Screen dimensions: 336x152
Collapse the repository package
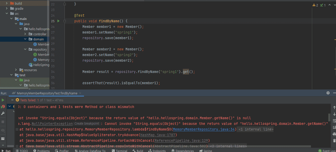(25, 49)
